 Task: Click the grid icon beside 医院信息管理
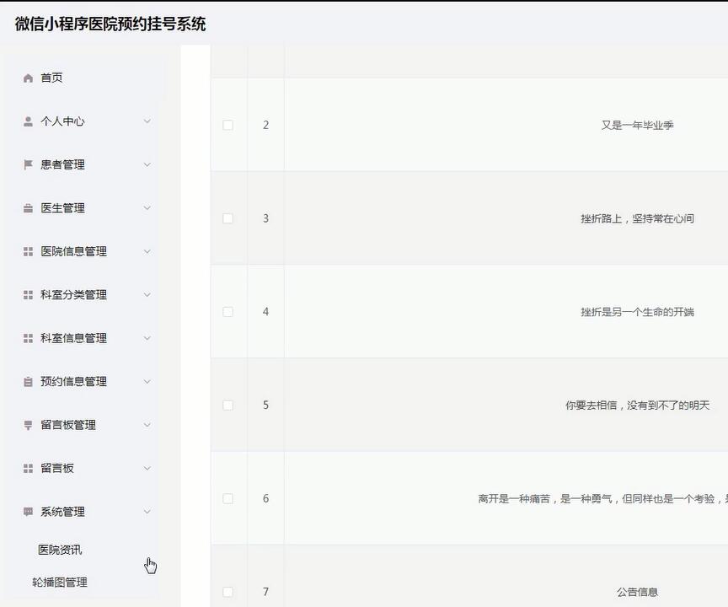(26, 251)
